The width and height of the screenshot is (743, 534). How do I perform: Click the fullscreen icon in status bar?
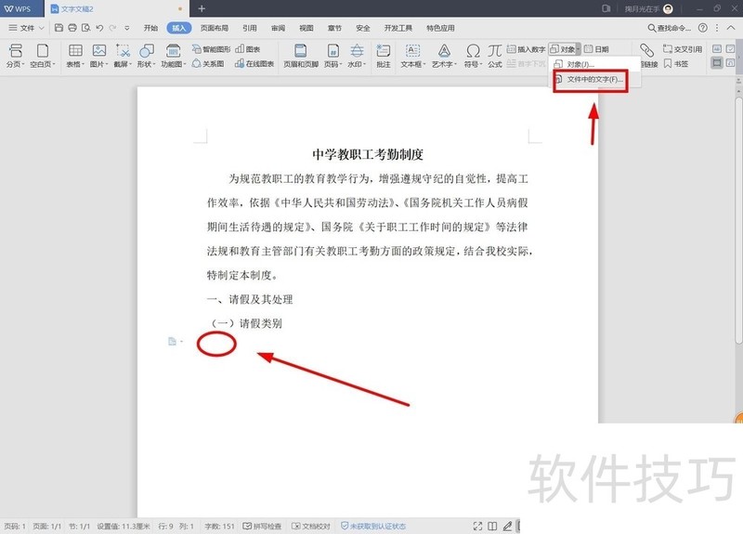point(477,526)
